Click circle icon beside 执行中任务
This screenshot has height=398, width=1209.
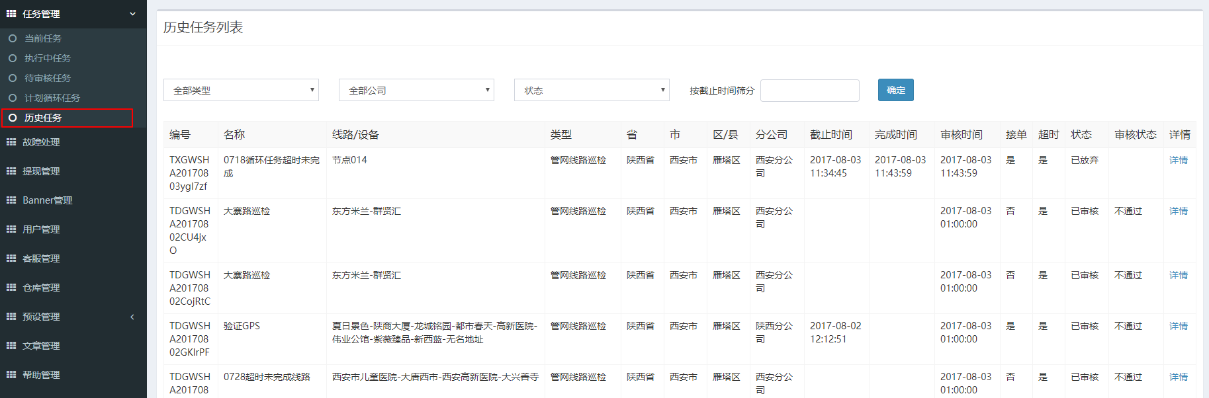coord(13,58)
